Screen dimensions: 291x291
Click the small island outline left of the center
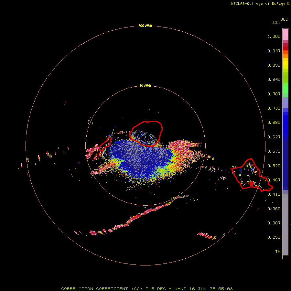point(105,144)
